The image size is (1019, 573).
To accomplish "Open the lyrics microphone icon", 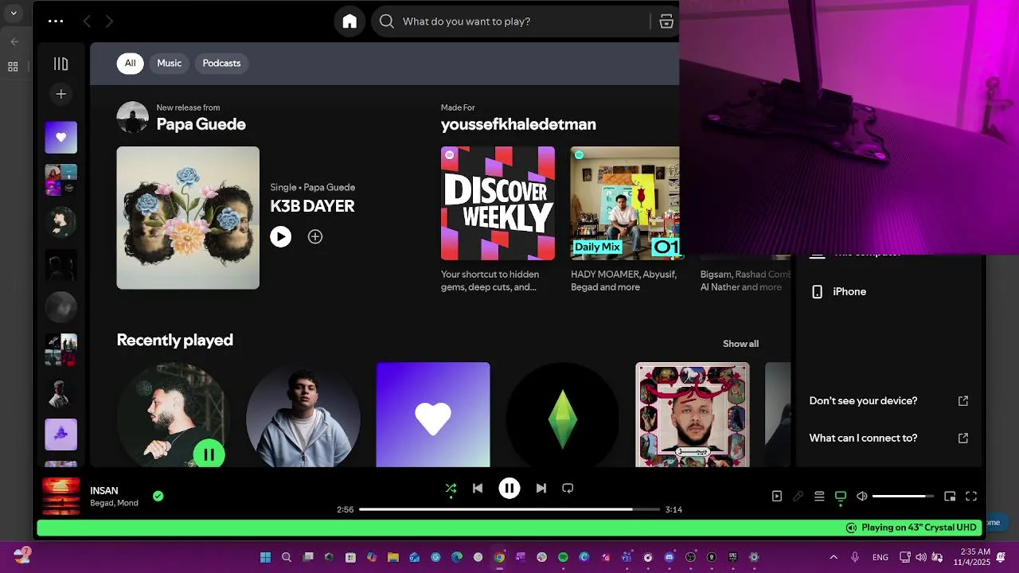I will click(798, 496).
